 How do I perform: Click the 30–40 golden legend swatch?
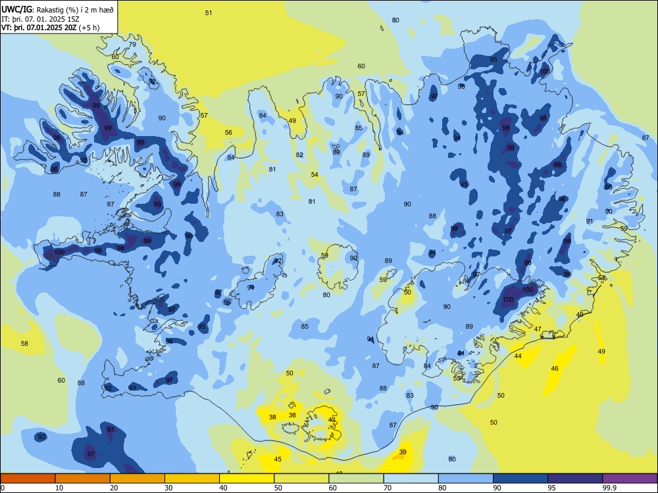tap(192, 479)
